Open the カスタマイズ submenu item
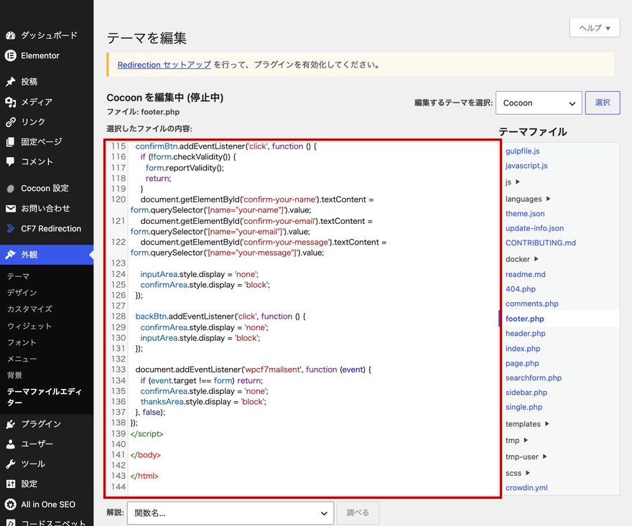 tap(29, 309)
